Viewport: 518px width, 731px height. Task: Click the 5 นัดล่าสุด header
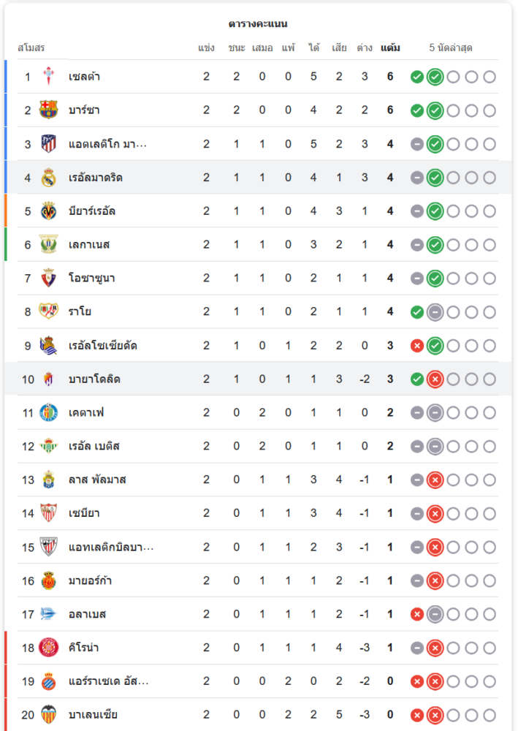(451, 48)
